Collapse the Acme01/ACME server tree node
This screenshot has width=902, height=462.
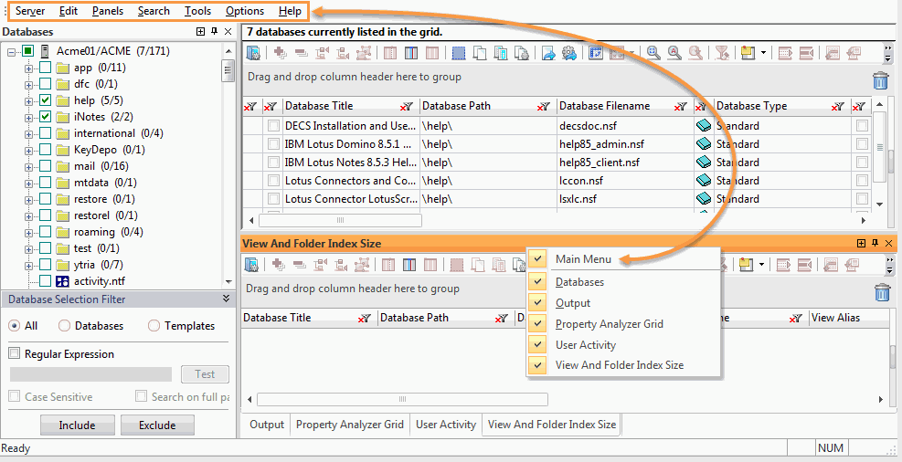pyautogui.click(x=12, y=51)
